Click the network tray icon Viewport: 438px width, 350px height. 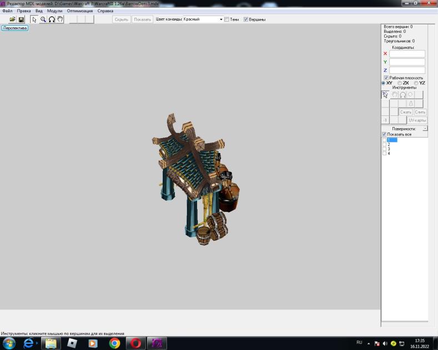402,343
